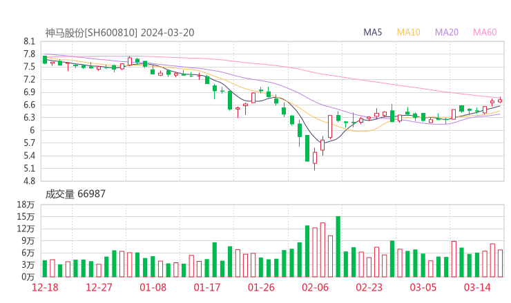This screenshot has height=303, width=511.
Task: Click the MA10 legend label
Action: click(408, 32)
